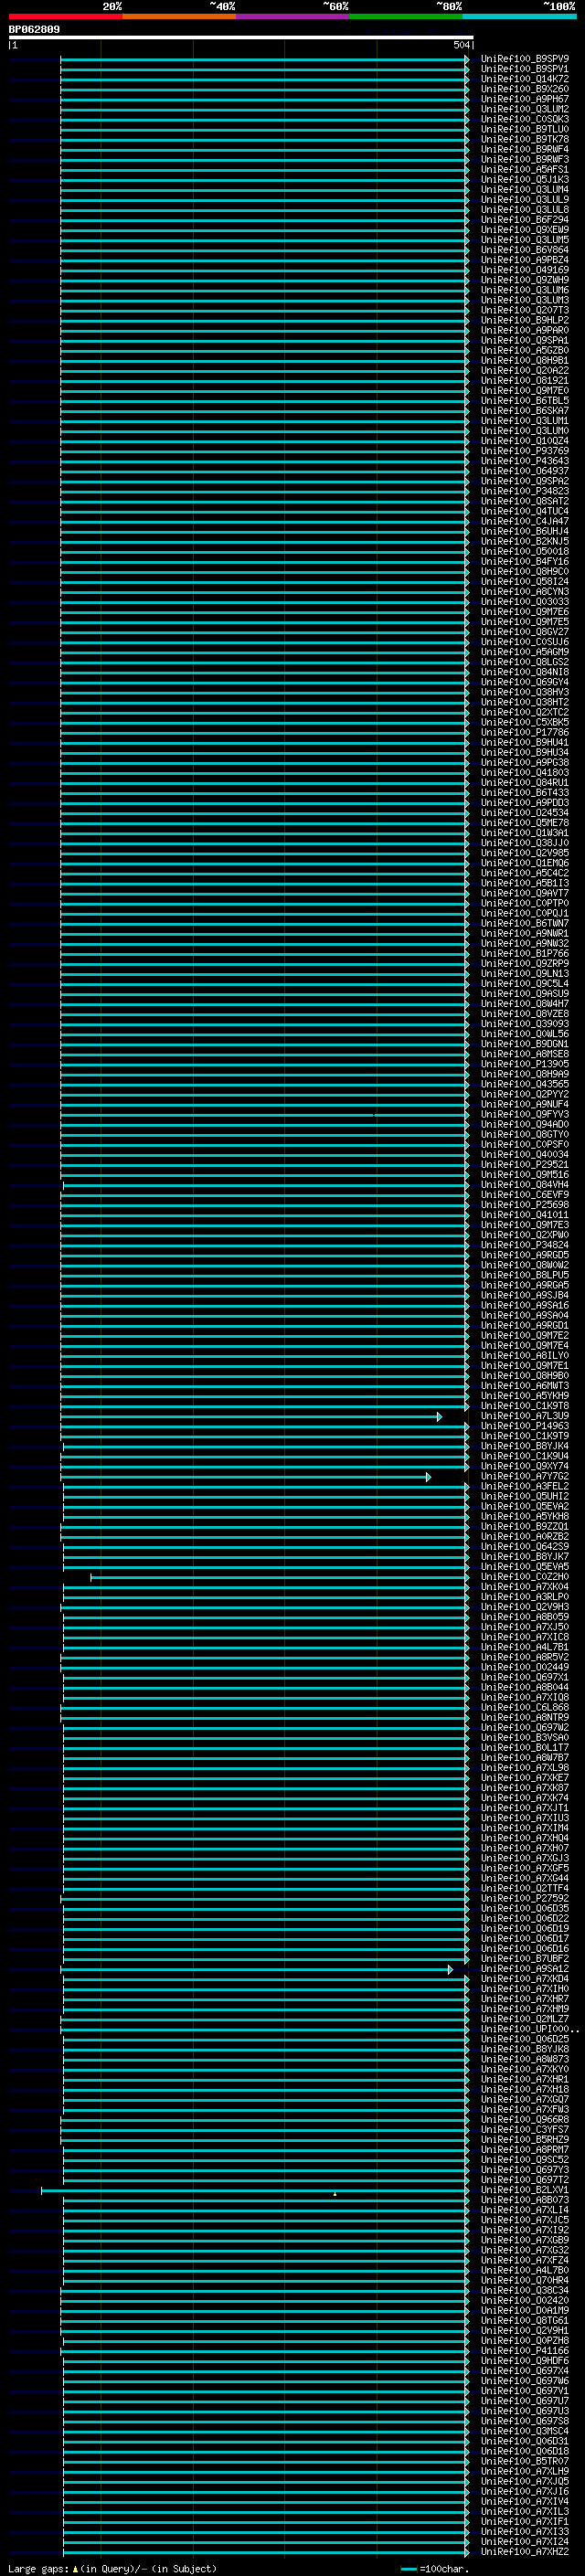Click hit label UniRef100_O40034

tap(525, 1154)
